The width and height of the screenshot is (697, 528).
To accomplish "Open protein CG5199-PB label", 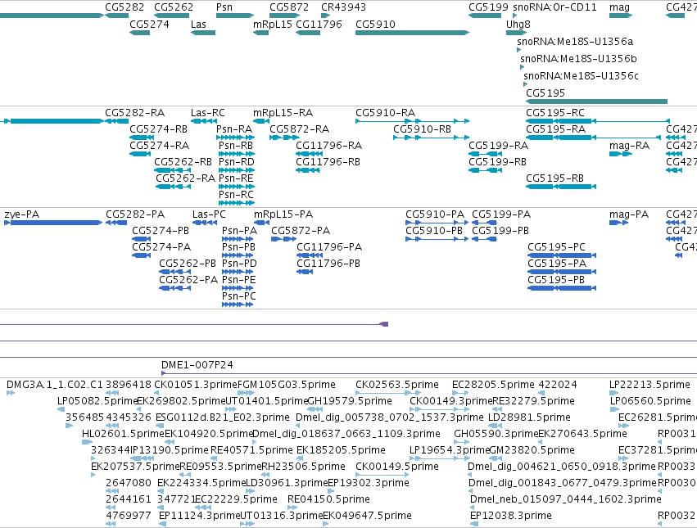I will (500, 231).
